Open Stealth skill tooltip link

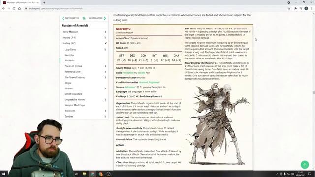pyautogui.click(x=141, y=73)
